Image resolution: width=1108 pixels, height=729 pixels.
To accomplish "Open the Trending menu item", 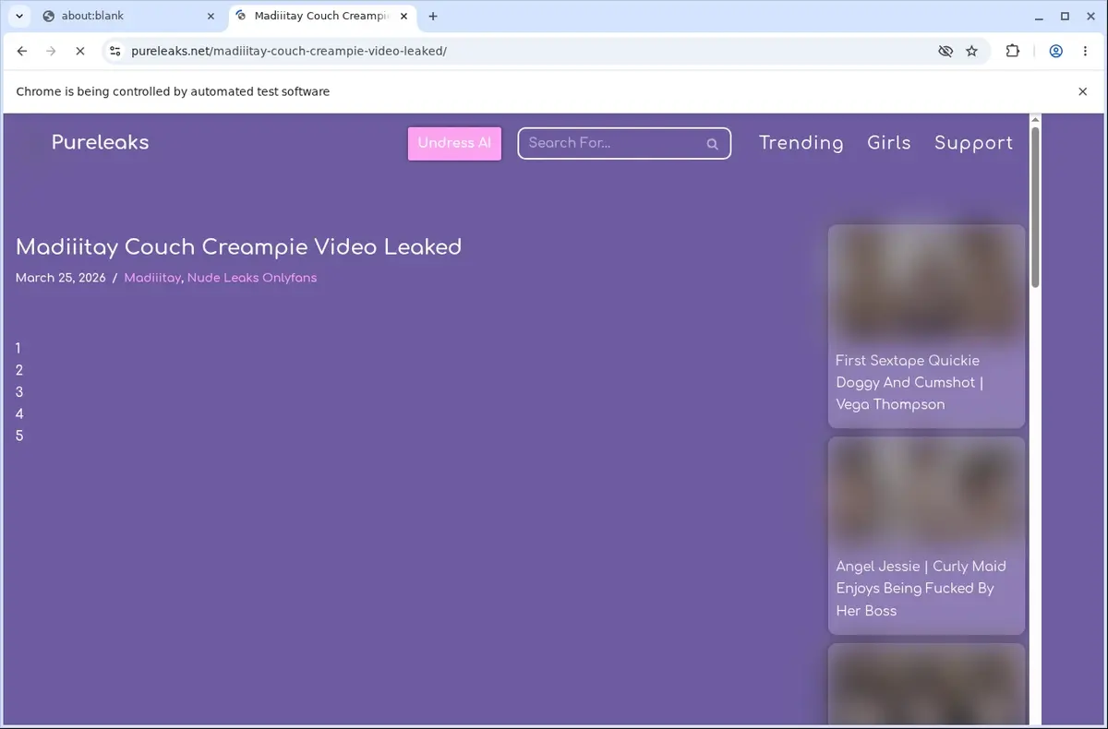I will (x=801, y=143).
